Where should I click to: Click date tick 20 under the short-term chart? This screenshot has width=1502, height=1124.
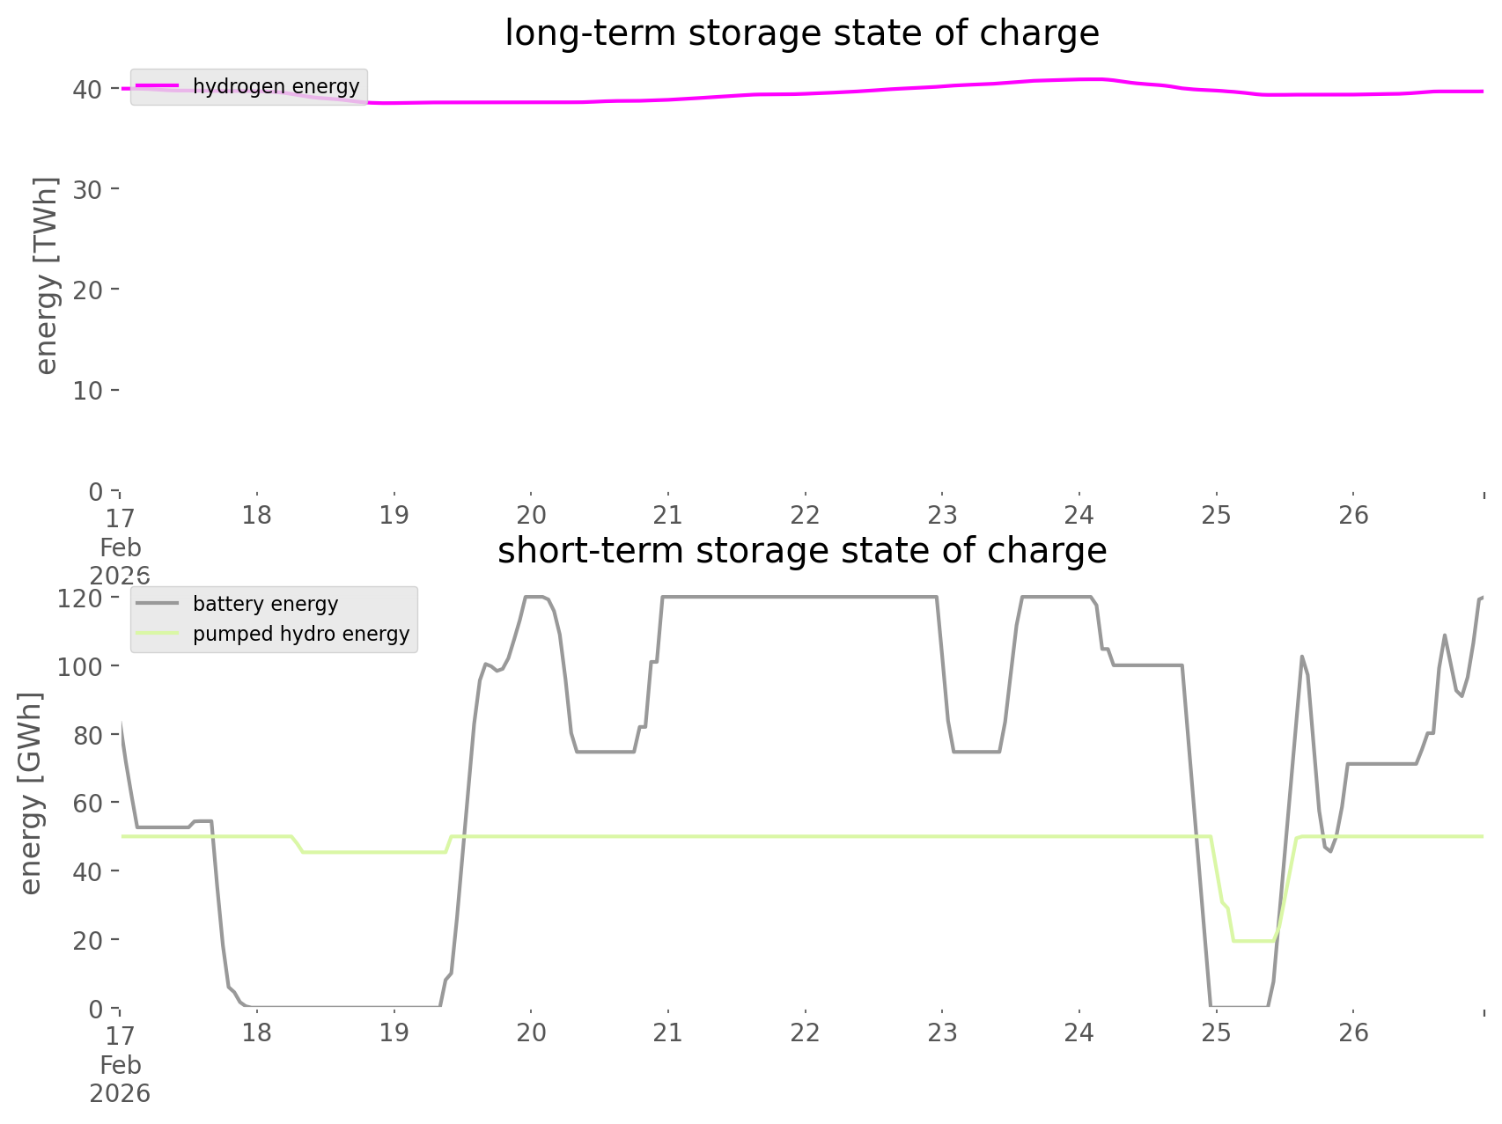click(x=531, y=1032)
